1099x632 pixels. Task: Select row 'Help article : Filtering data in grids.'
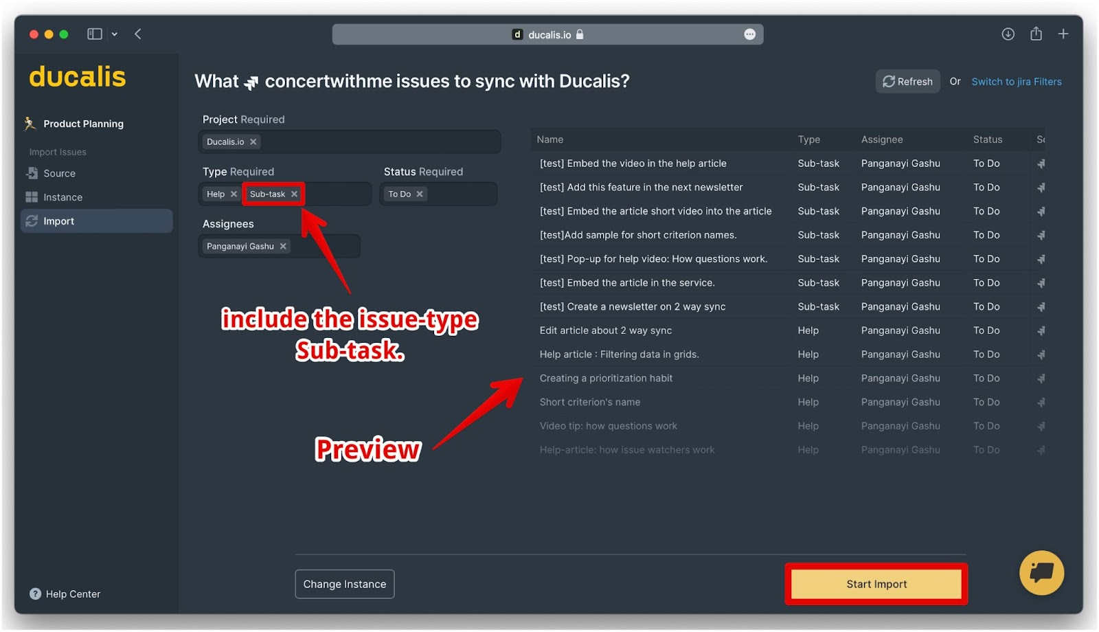click(788, 354)
